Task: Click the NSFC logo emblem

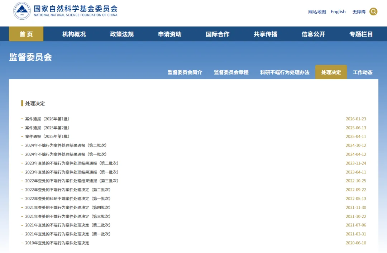Action: pos(22,11)
